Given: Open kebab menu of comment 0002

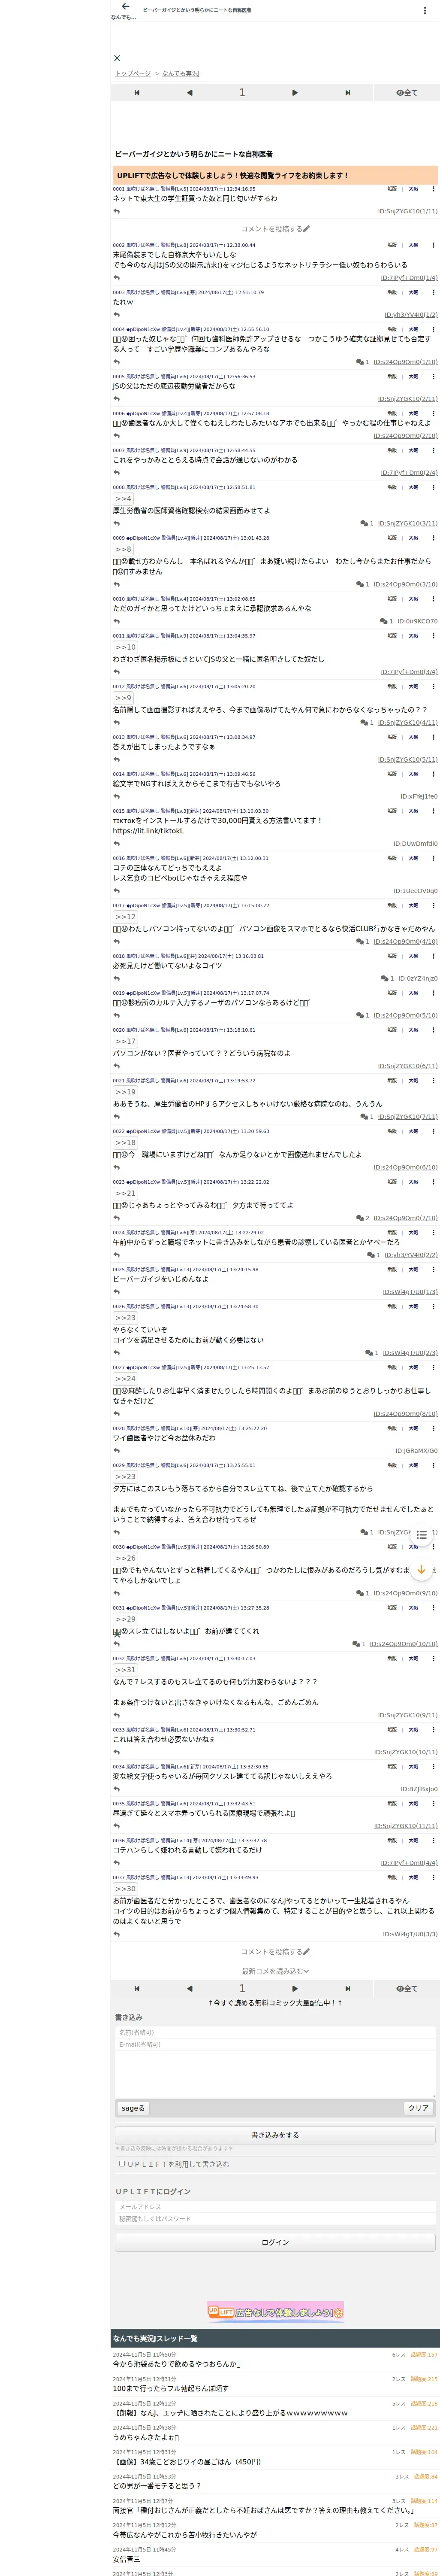Looking at the screenshot, I should [433, 245].
